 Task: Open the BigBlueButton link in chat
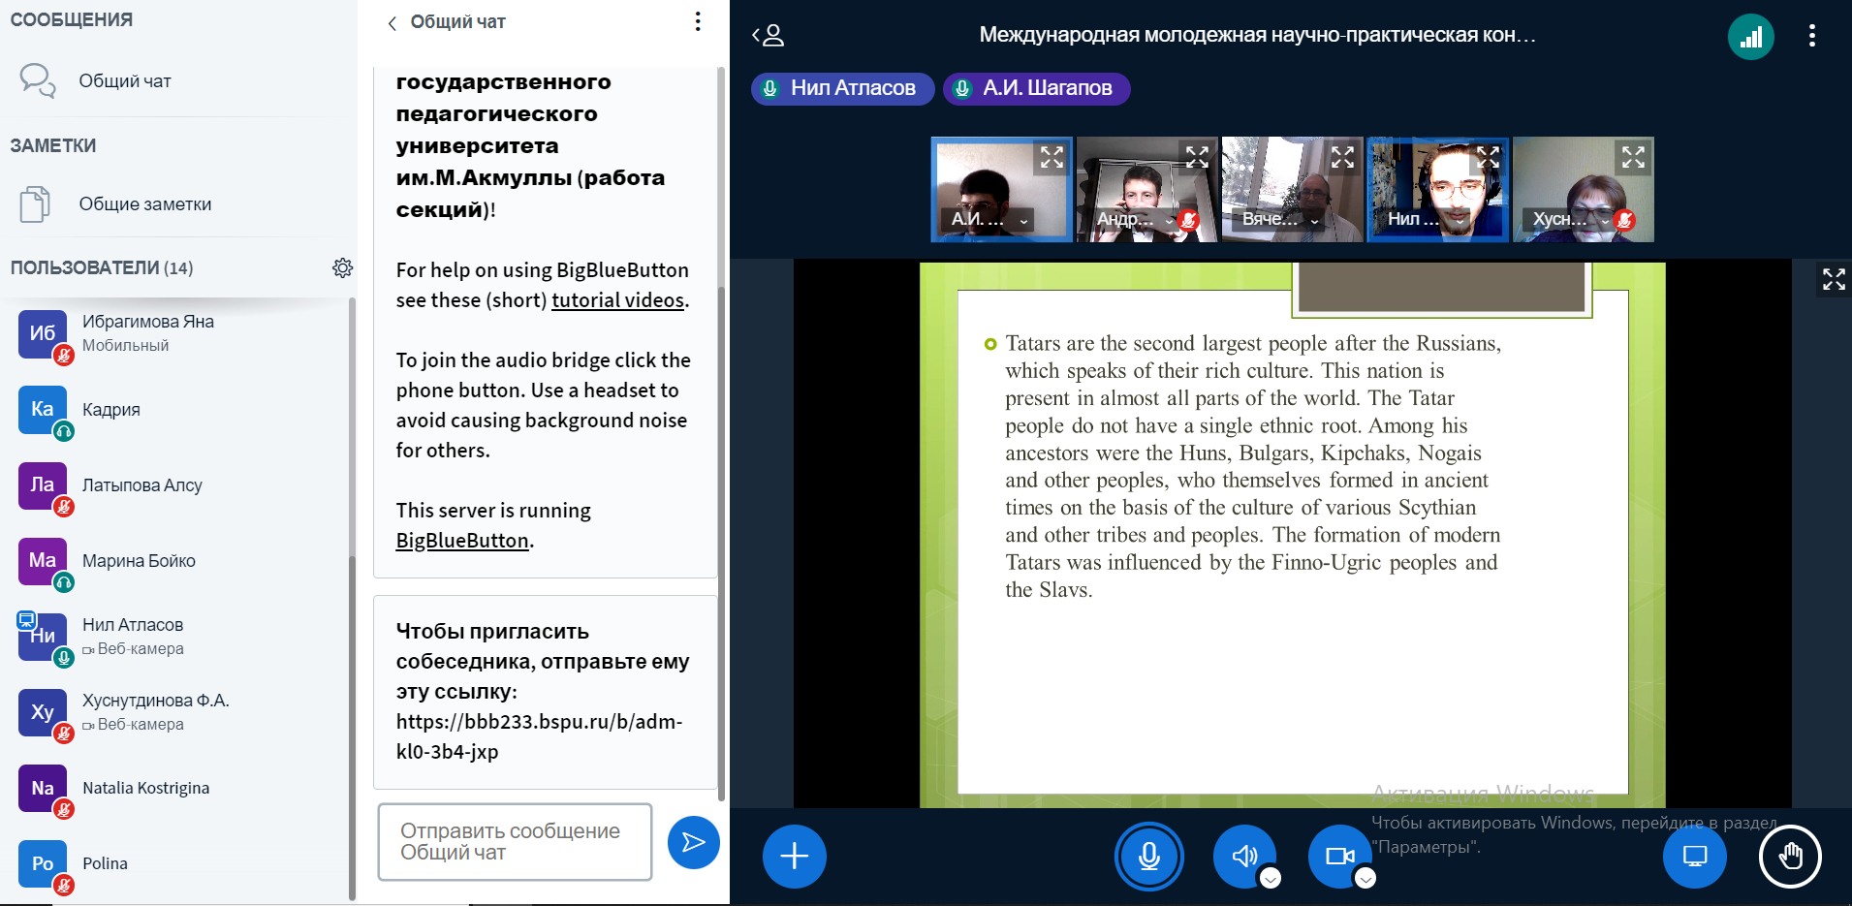[x=462, y=541]
